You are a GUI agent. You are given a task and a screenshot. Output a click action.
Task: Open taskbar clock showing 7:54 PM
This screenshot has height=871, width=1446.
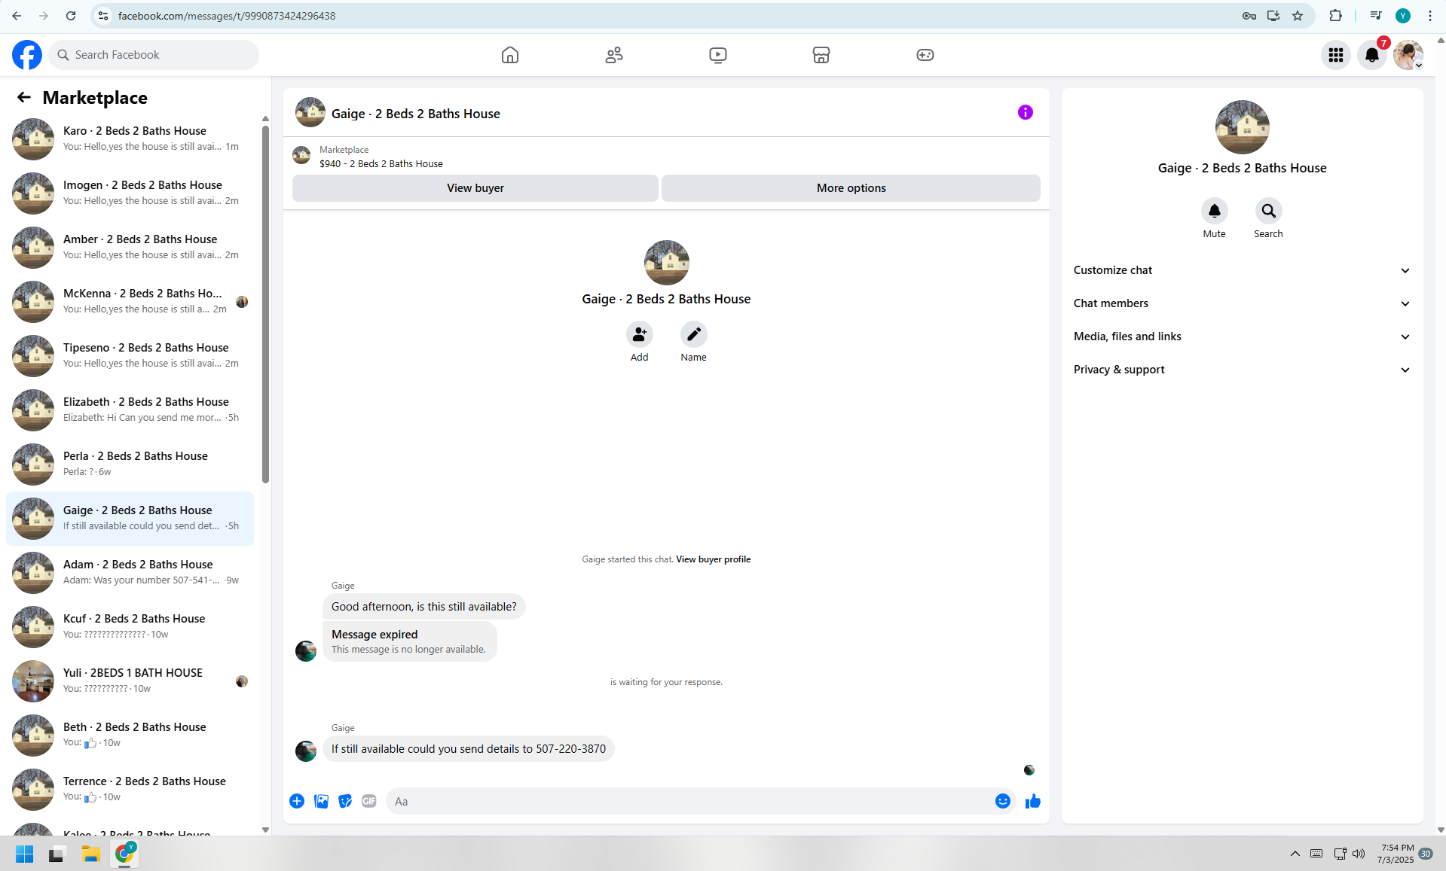point(1396,854)
